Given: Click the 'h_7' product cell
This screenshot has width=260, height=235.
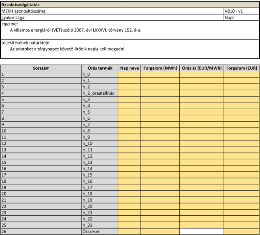Looking at the screenshot, I should tap(100, 125).
